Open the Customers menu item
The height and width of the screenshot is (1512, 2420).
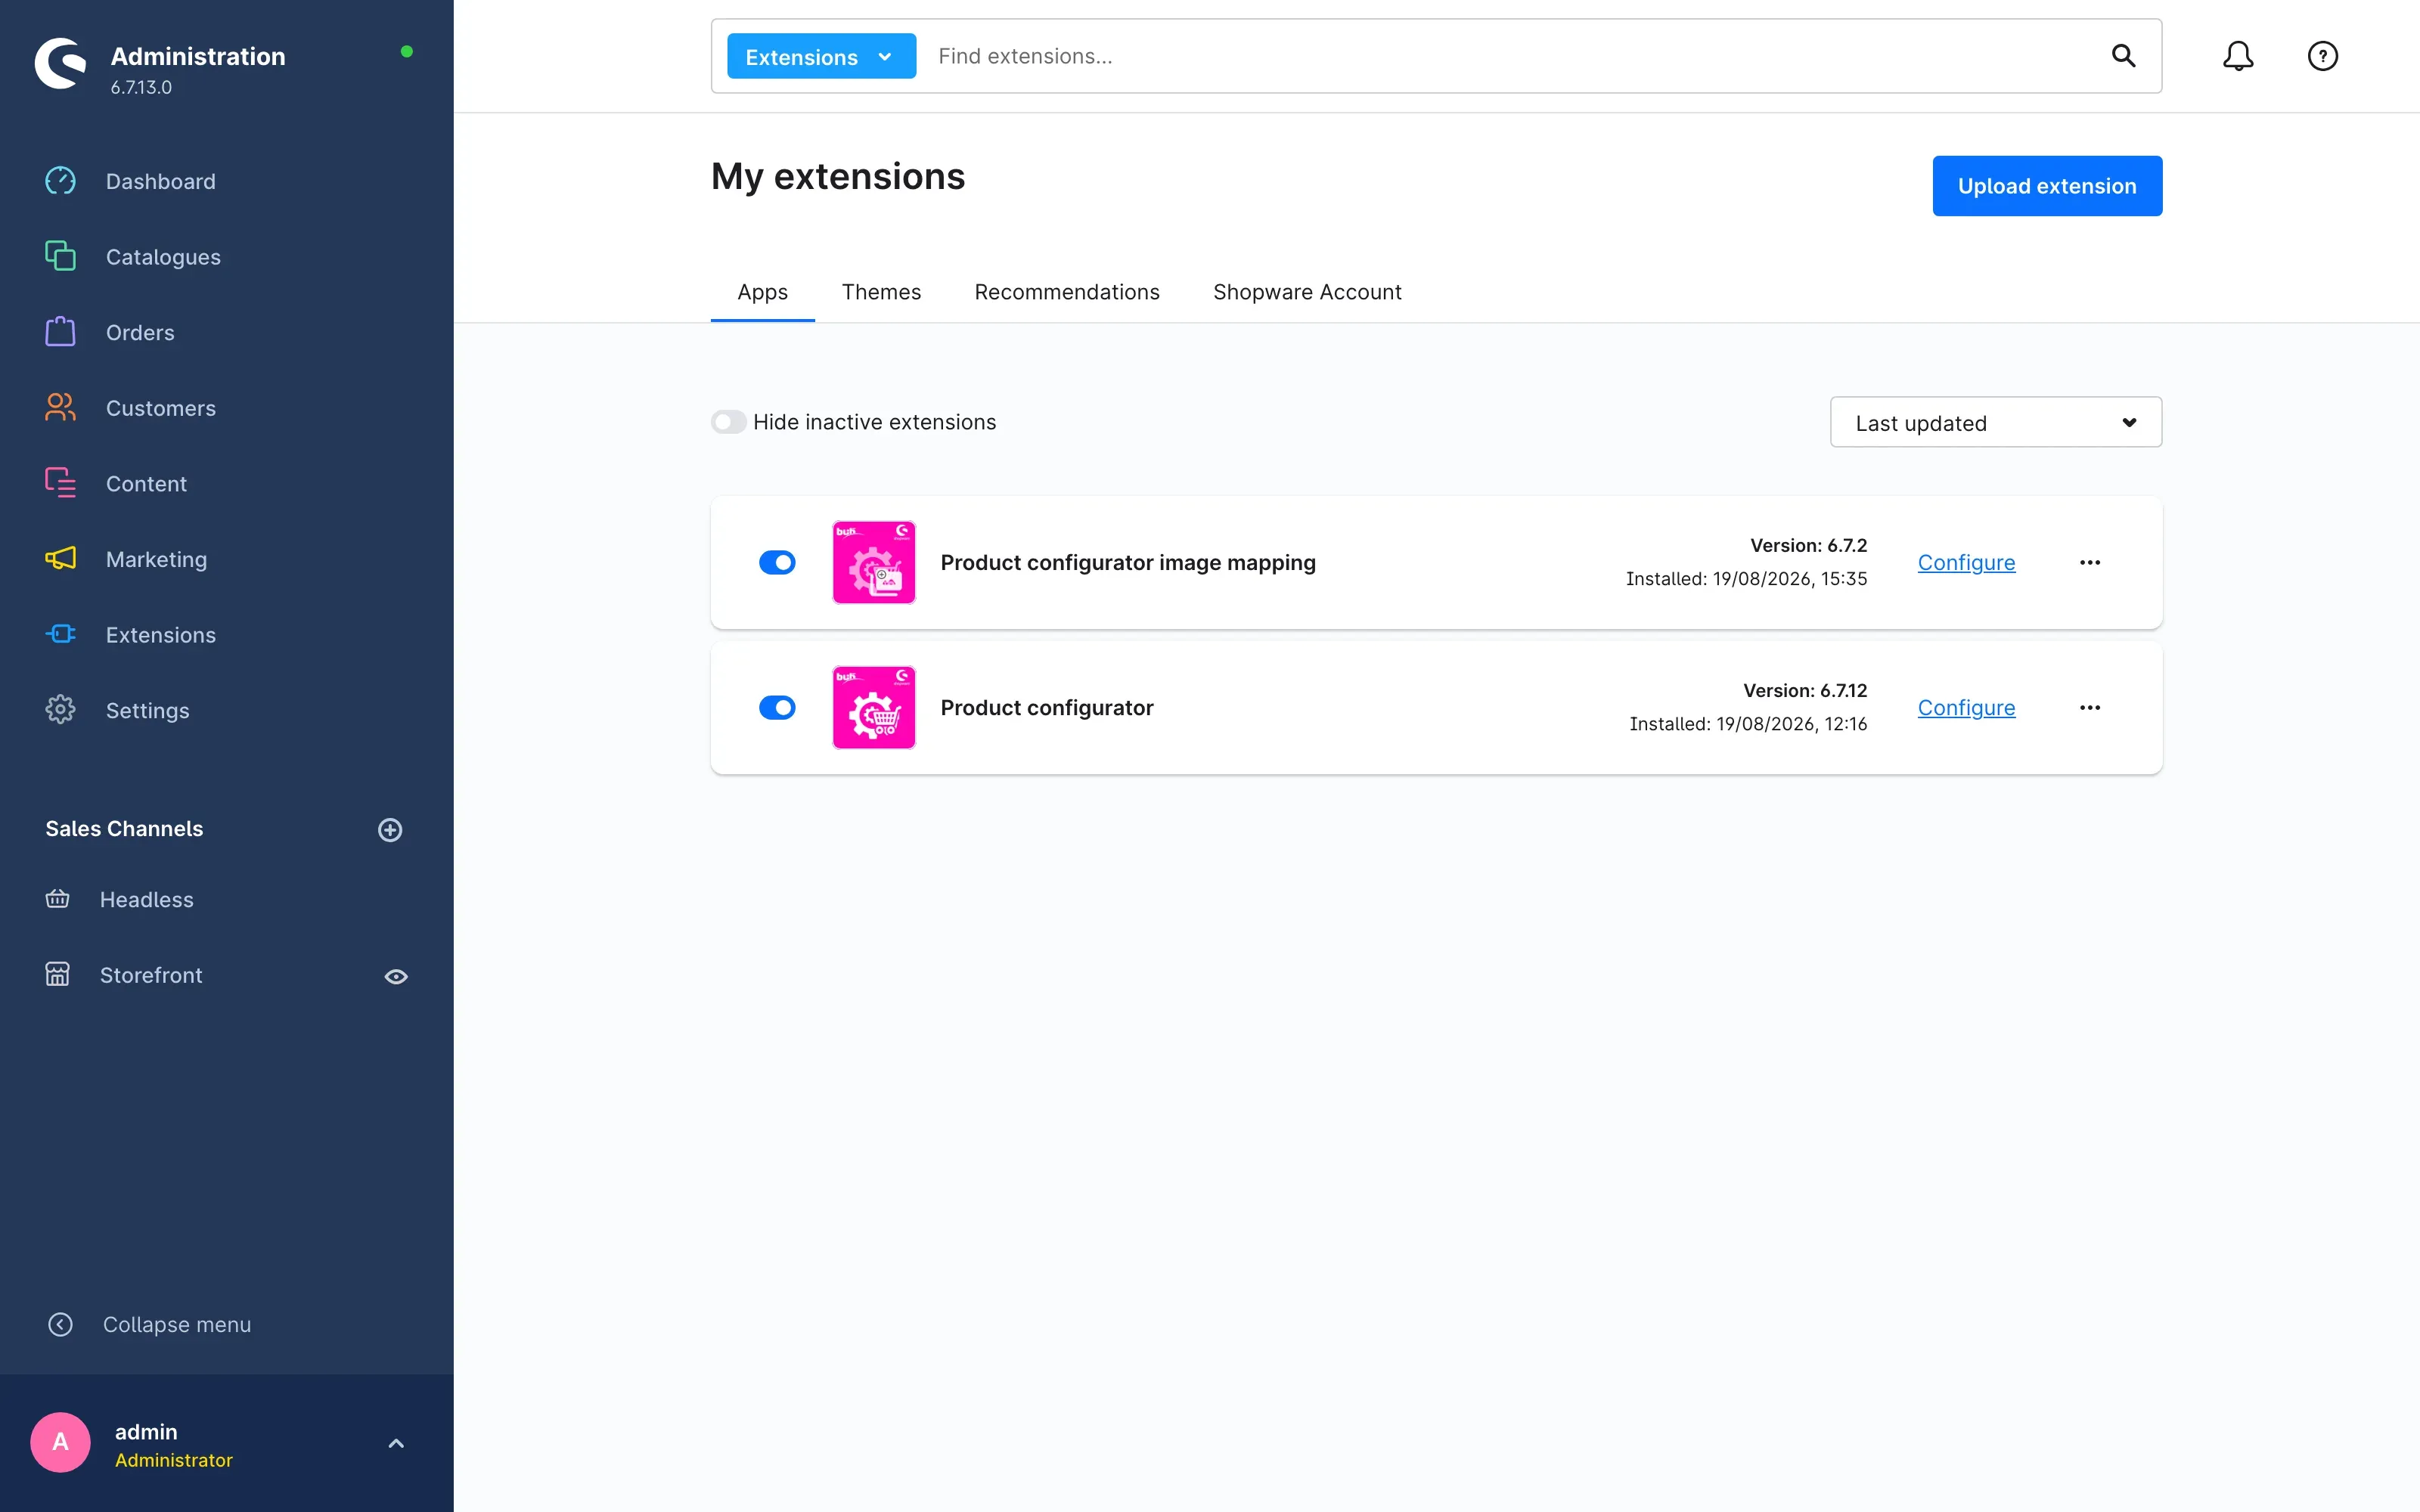tap(161, 408)
